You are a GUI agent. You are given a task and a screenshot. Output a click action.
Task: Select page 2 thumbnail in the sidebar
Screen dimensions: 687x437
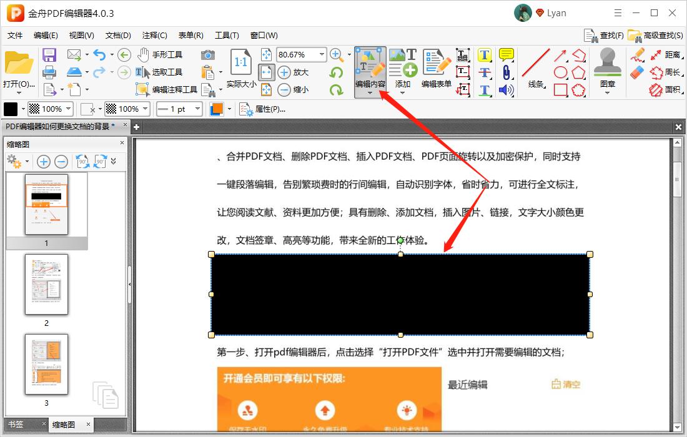coord(47,284)
